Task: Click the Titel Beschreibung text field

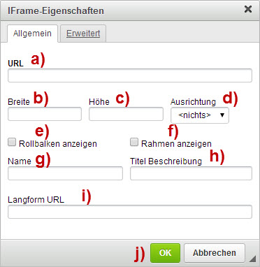Action: click(191, 173)
